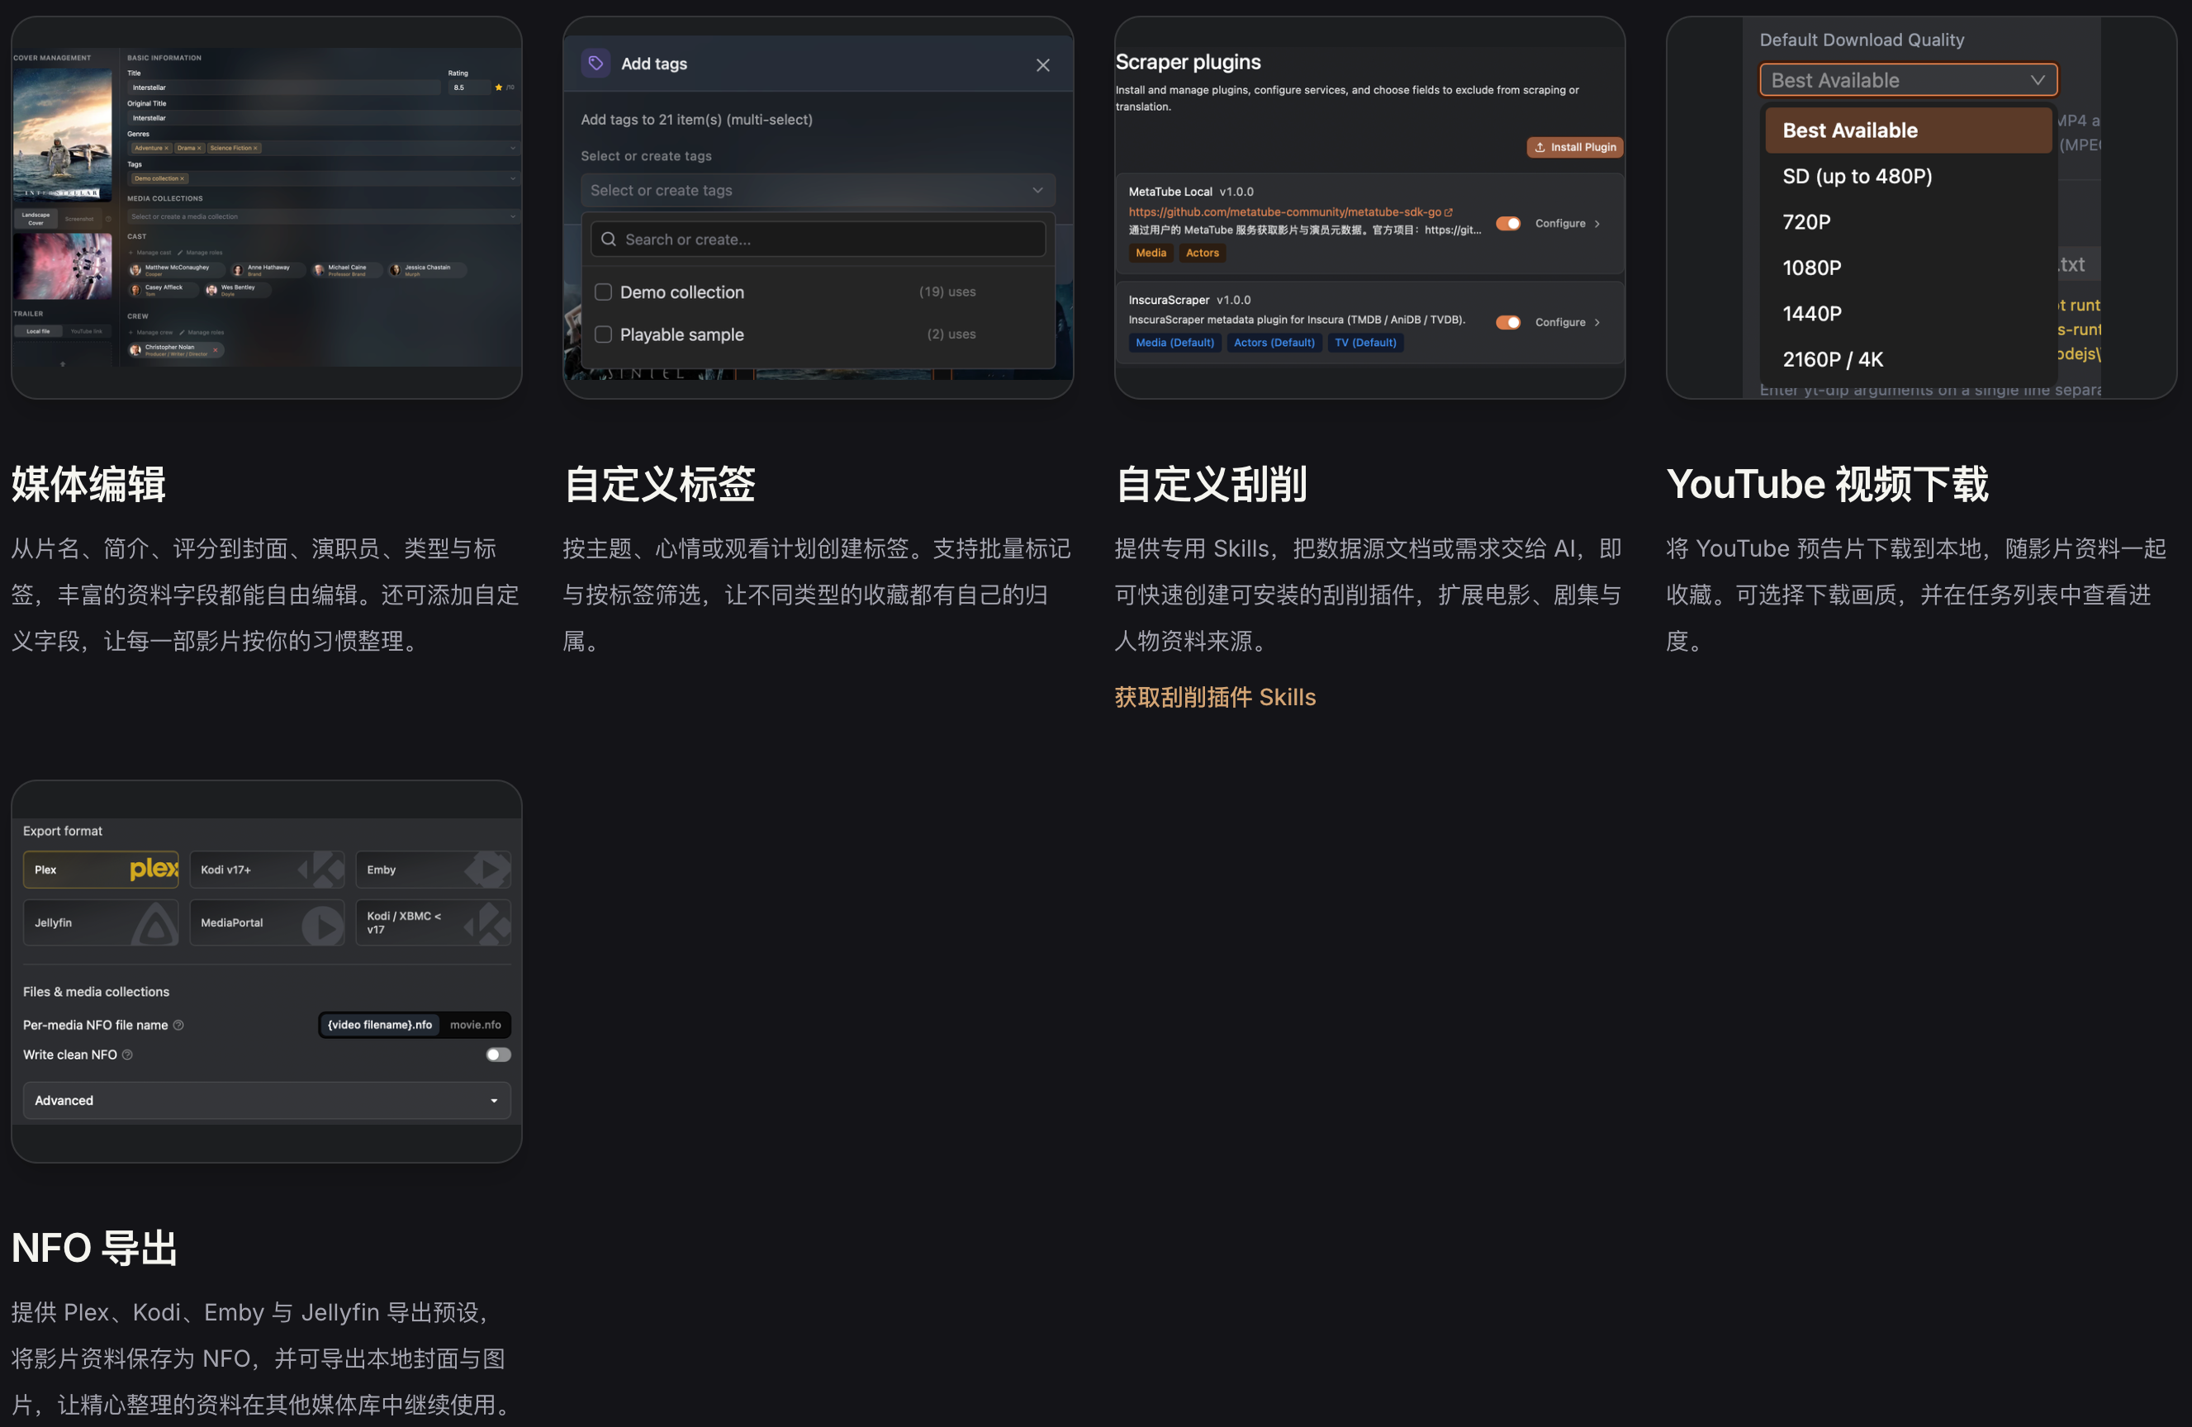Click Configure for InscuraScraper plugin
Image resolution: width=2192 pixels, height=1427 pixels.
[1568, 322]
